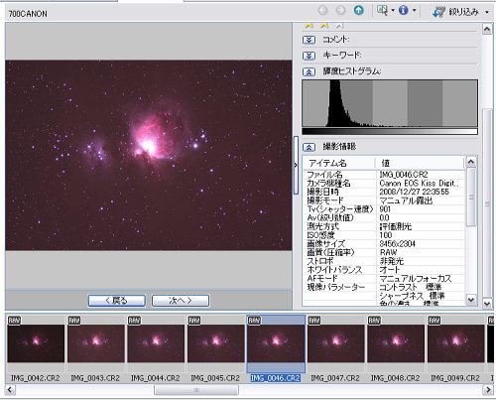The image size is (496, 400).
Task: Click the アイテム名 column header
Action: (339, 163)
